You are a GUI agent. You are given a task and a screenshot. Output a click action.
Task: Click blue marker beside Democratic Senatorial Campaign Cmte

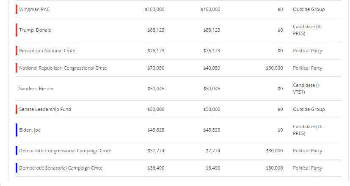pos(17,168)
